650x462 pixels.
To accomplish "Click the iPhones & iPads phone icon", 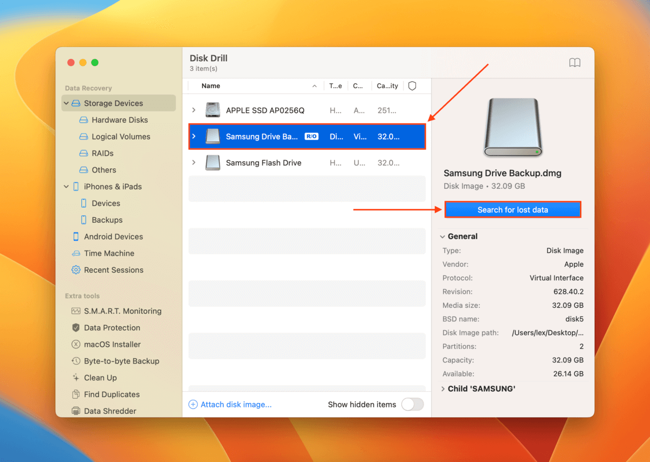I will [x=76, y=187].
